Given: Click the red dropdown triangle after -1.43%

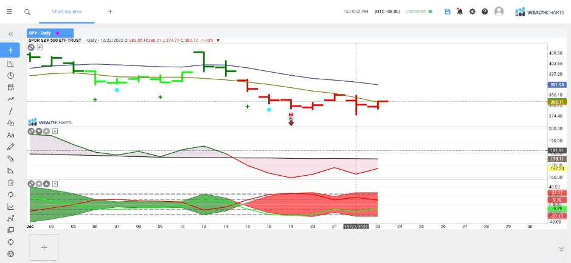Looking at the screenshot, I should click(218, 40).
